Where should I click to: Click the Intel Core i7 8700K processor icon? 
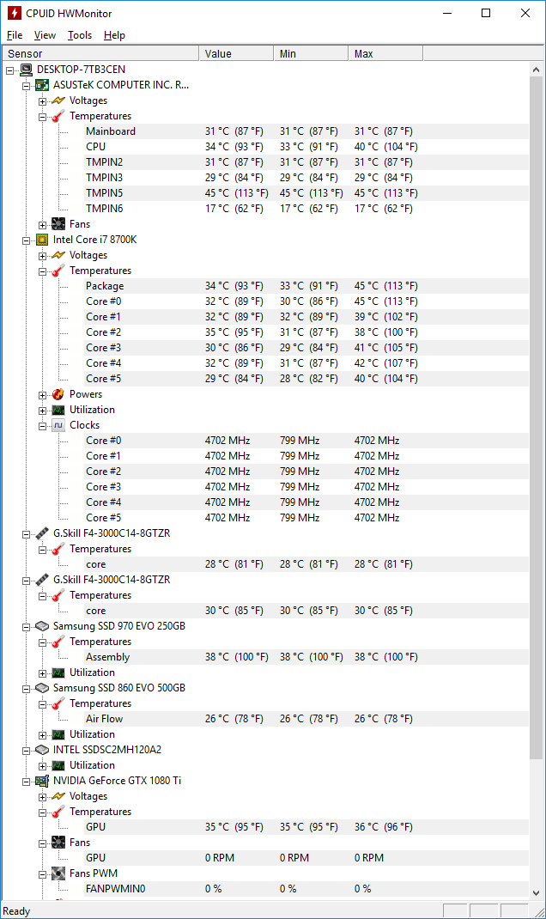pos(42,240)
